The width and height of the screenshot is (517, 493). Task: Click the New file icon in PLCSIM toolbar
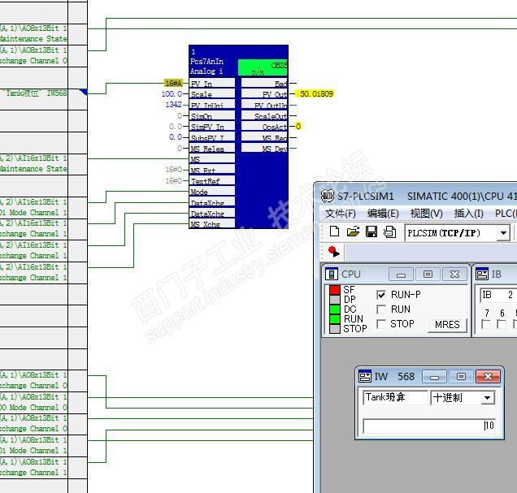click(x=334, y=231)
